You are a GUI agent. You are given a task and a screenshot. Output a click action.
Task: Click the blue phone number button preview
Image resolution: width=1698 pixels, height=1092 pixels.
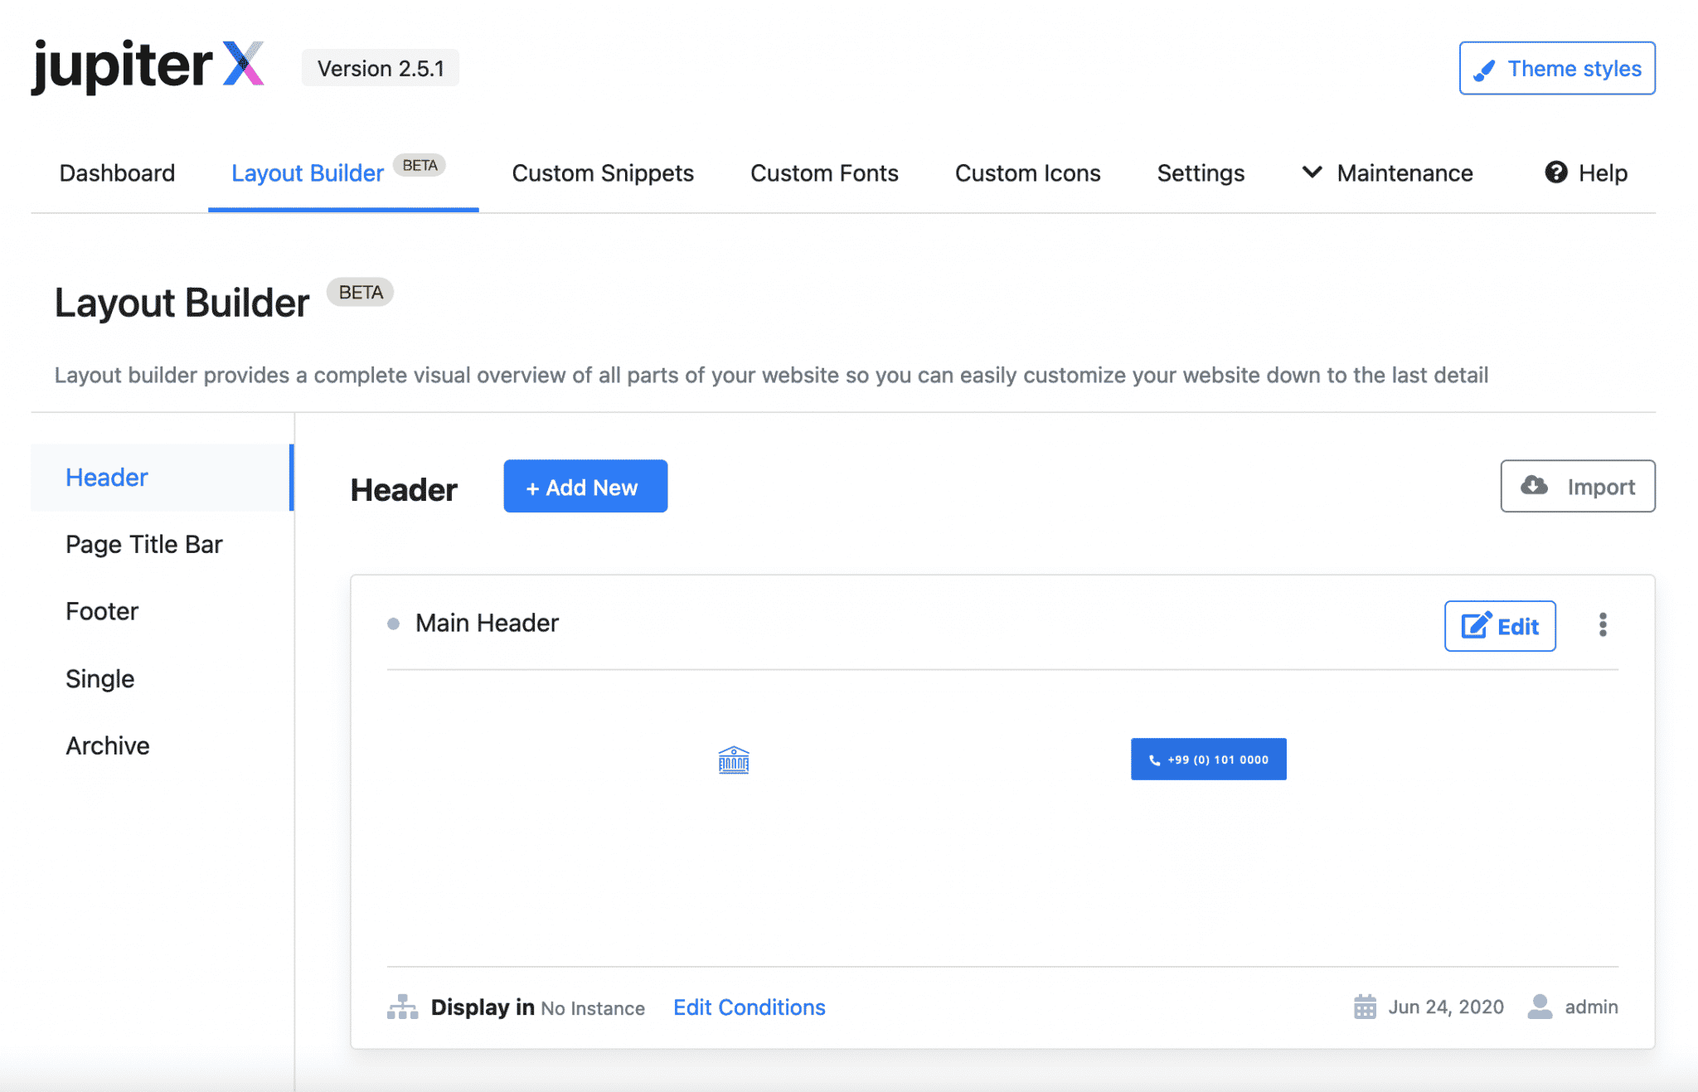[1208, 760]
